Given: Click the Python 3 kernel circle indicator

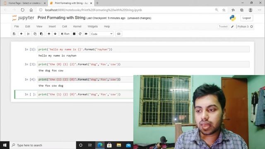Looking at the screenshot, I should click(252, 26).
